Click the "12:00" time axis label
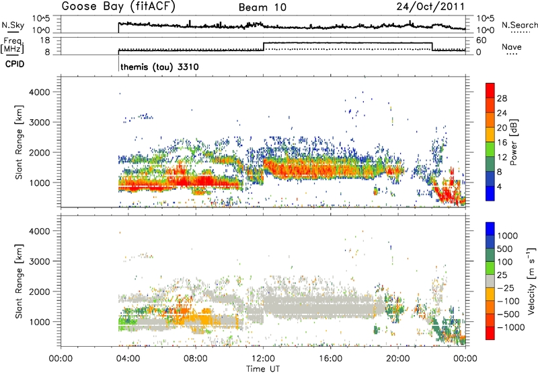Viewport: 538px width, 373px height. tap(263, 359)
